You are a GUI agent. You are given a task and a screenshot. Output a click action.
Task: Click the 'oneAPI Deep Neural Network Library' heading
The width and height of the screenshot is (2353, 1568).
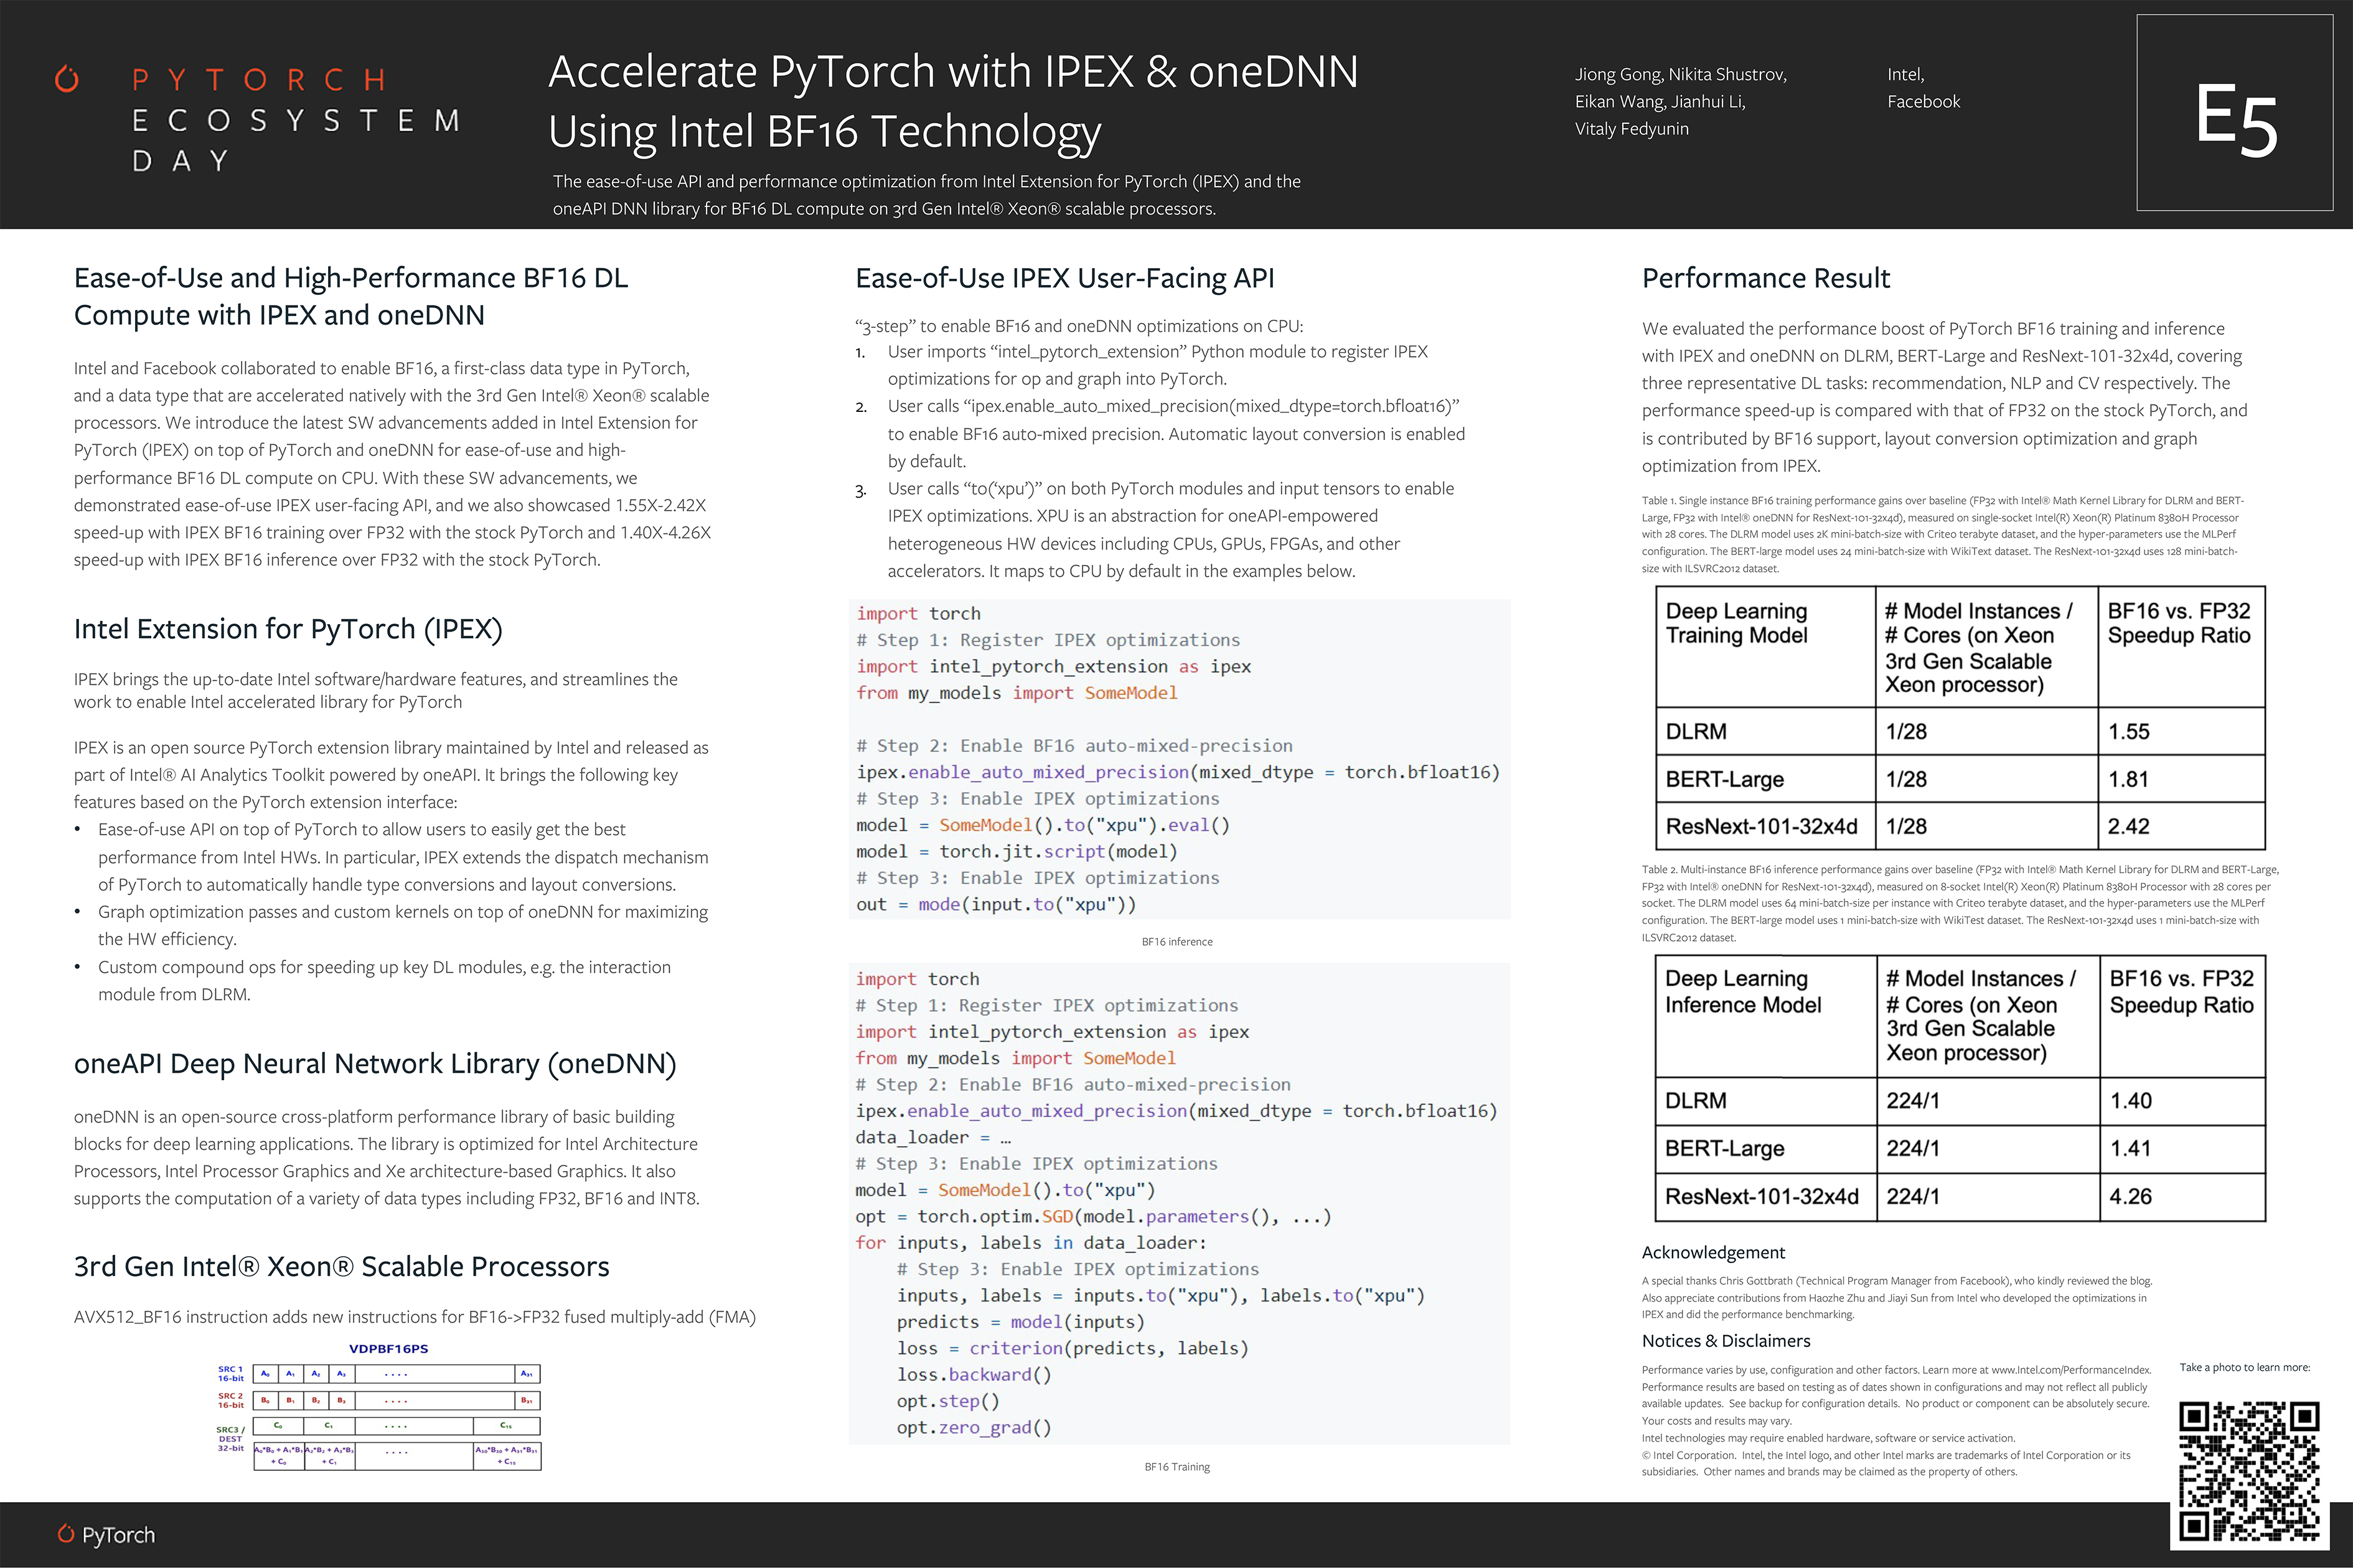click(x=375, y=1063)
